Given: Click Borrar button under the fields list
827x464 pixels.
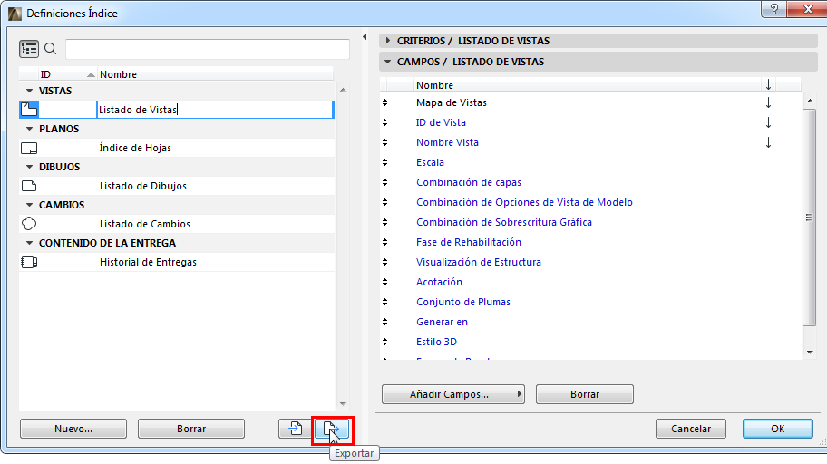Looking at the screenshot, I should [585, 394].
